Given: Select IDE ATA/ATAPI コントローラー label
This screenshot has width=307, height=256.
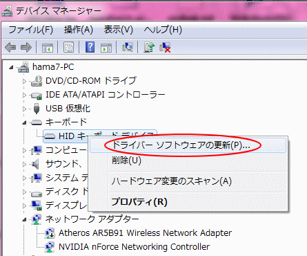Looking at the screenshot, I should (x=105, y=95).
